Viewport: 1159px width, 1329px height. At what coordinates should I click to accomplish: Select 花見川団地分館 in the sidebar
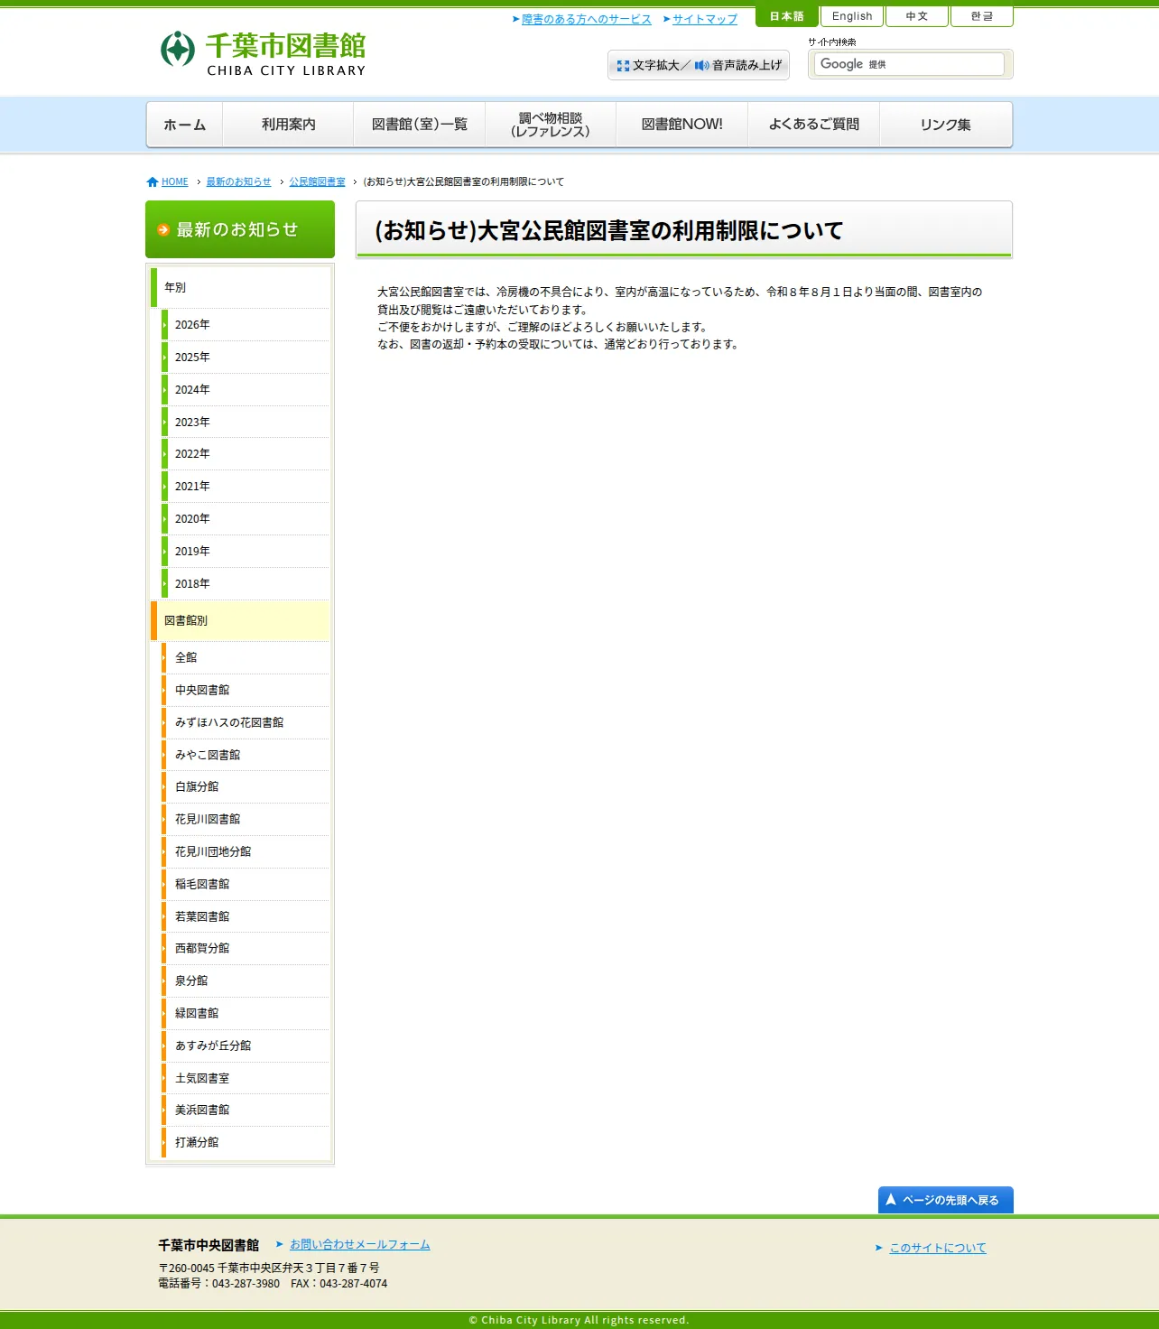click(246, 852)
